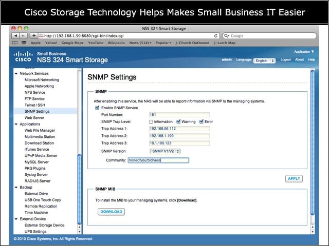This screenshot has width=329, height=246.
Task: Open the Wikipedia bookmark
Action: (116, 43)
